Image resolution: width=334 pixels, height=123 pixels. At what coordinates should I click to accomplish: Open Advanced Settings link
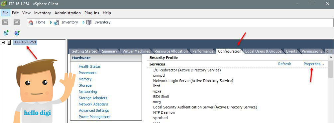tap(94, 110)
